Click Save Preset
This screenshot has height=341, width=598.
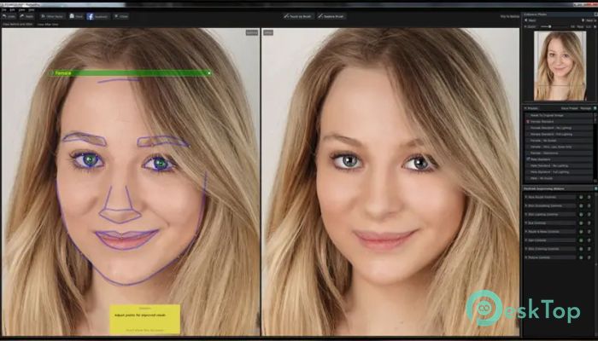[570, 108]
